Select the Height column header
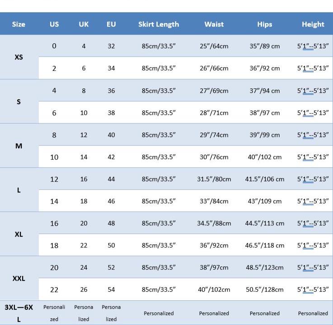The height and width of the screenshot is (325, 333). pyautogui.click(x=313, y=24)
